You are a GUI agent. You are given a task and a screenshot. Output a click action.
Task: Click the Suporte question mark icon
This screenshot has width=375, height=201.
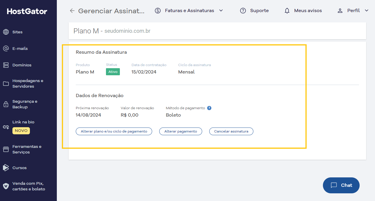243,11
